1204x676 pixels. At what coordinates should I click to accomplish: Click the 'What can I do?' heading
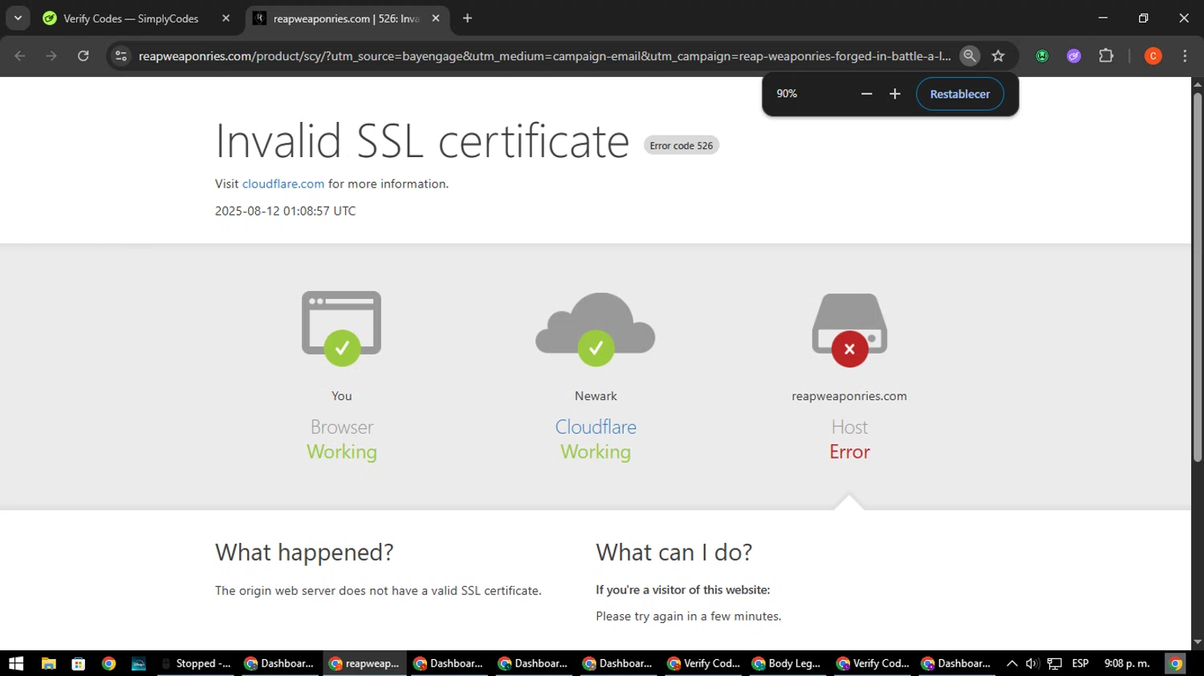tap(674, 553)
